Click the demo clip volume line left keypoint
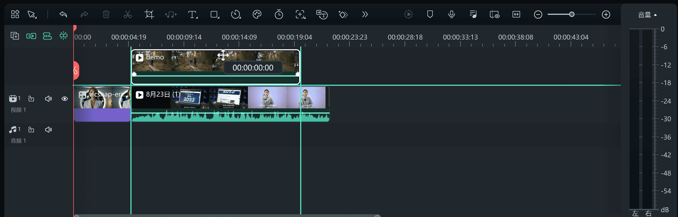 pyautogui.click(x=134, y=74)
